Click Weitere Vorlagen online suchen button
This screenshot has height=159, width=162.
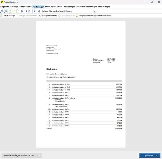tap(22, 155)
